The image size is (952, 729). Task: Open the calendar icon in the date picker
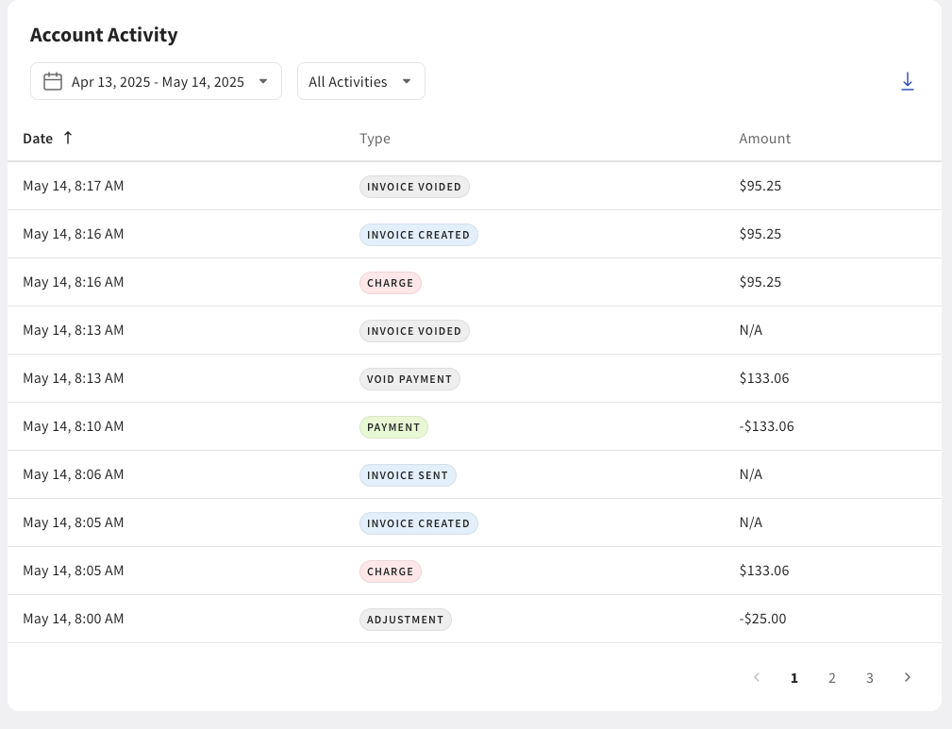52,80
